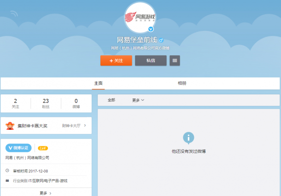Go to 财神卡大厅

pyautogui.click(x=71, y=126)
